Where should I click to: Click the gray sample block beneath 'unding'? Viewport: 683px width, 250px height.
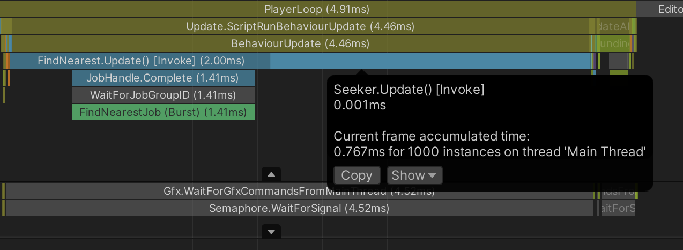coord(618,61)
